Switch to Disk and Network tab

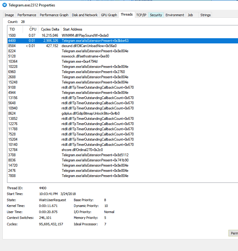84,15
